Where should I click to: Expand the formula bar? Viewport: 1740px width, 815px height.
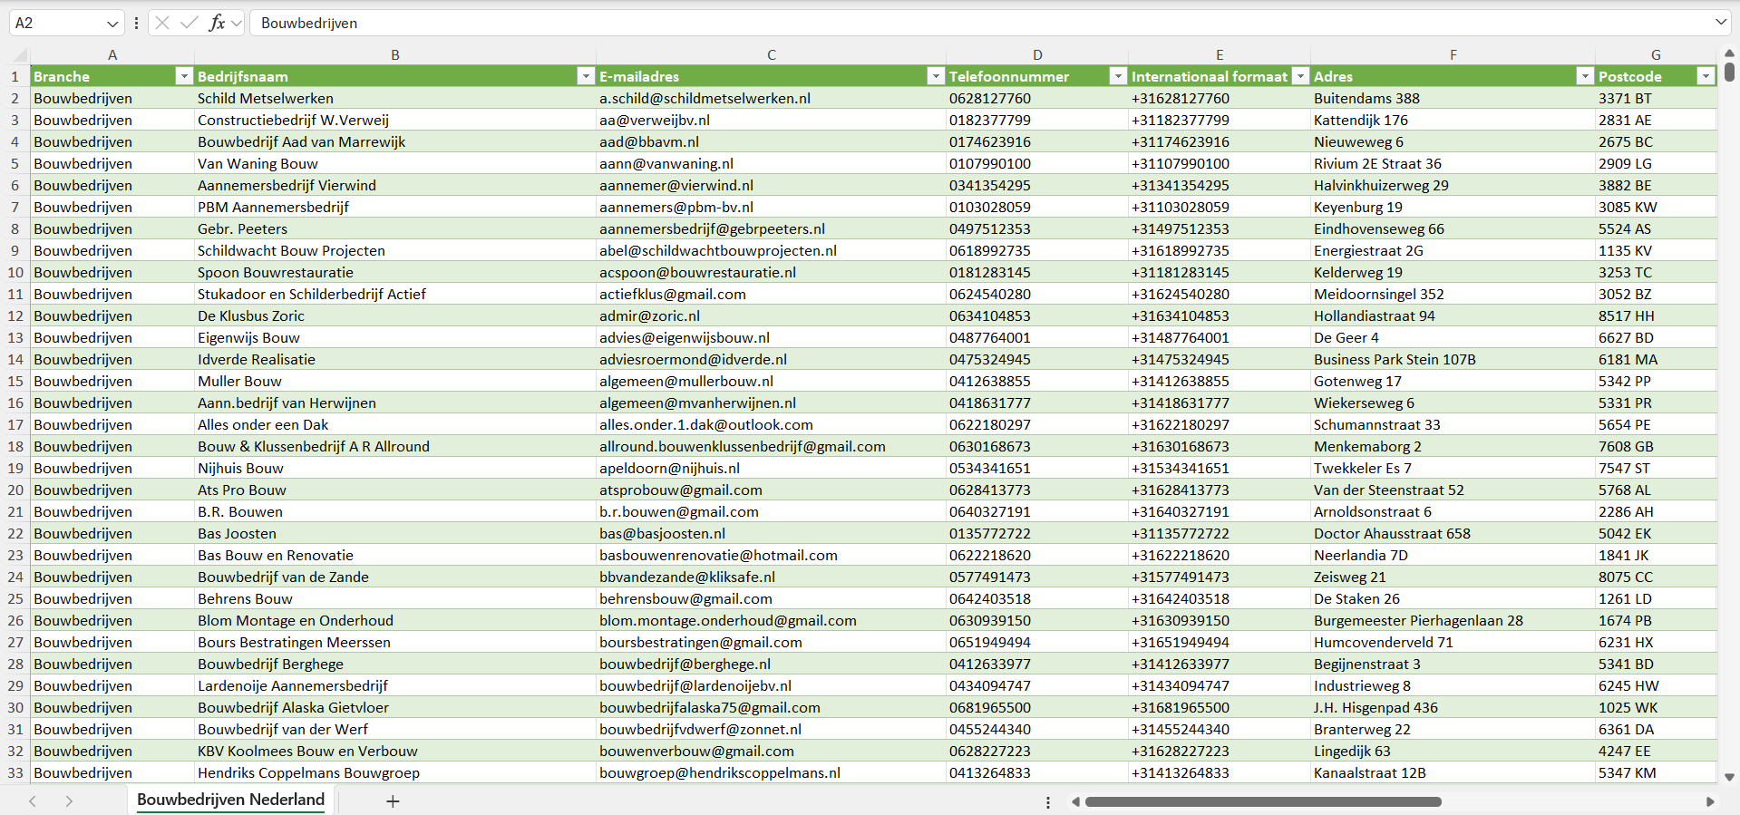tap(1720, 23)
